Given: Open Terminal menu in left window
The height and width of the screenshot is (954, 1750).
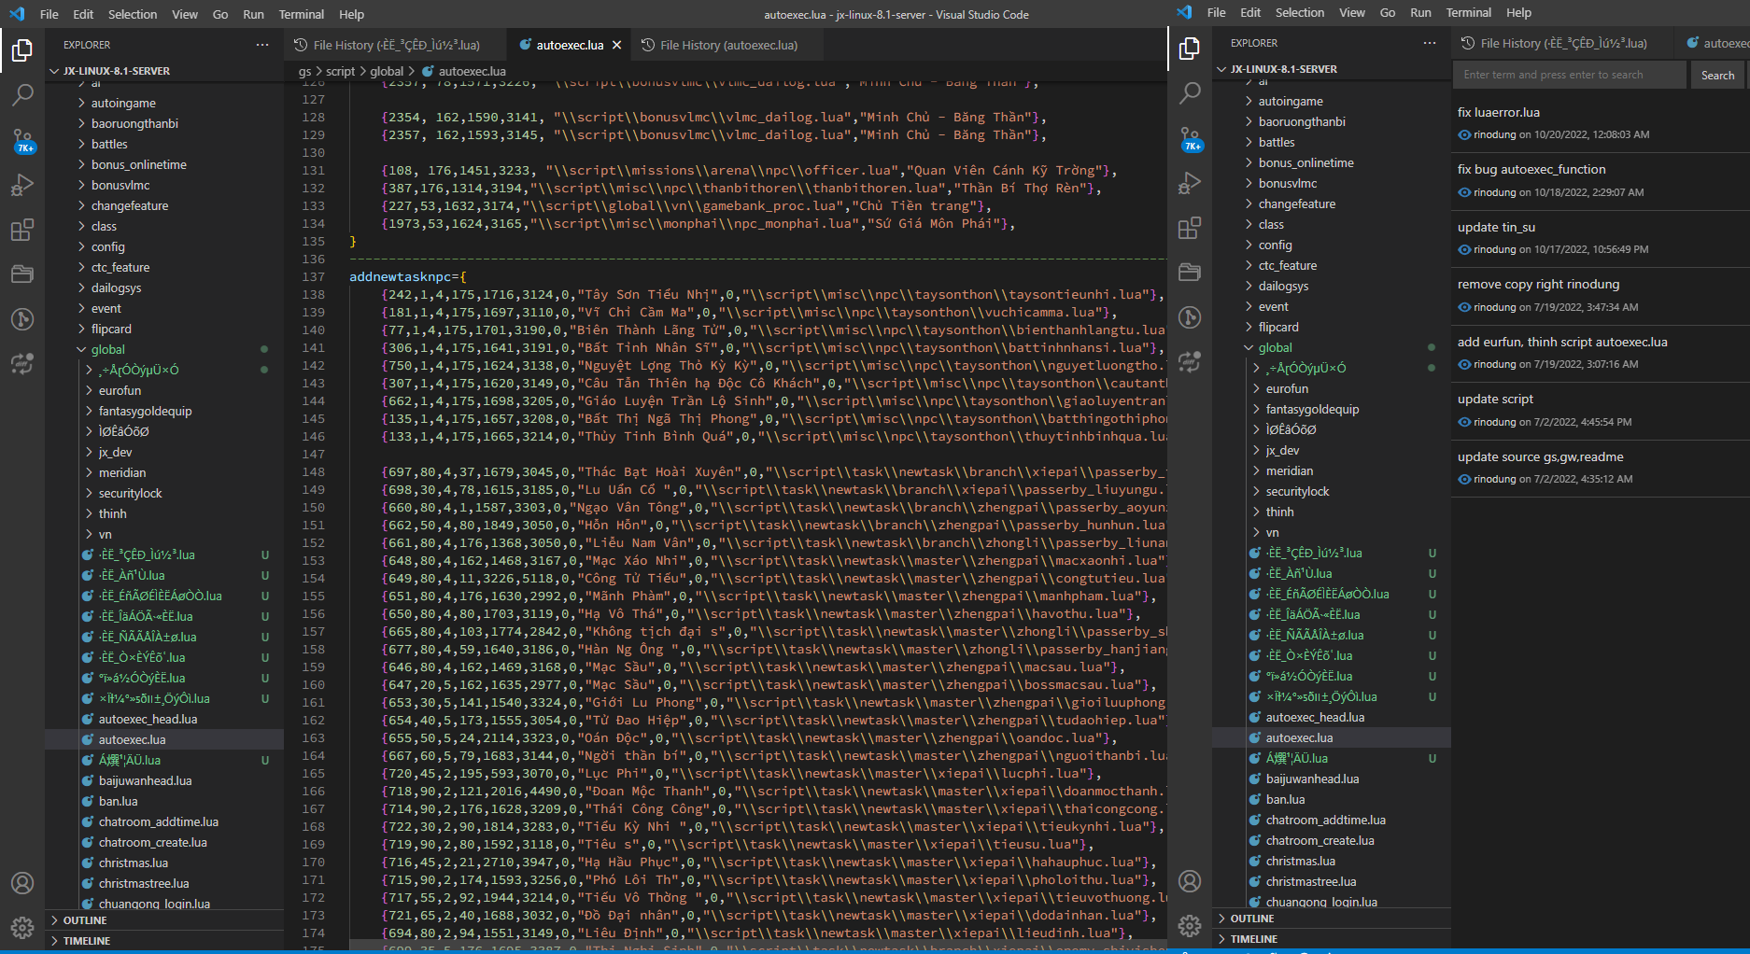Looking at the screenshot, I should 301,14.
